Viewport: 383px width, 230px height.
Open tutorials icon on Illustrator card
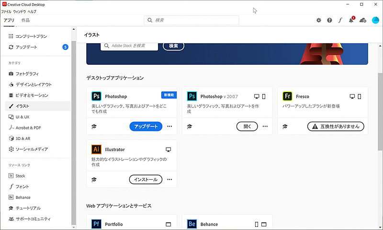(x=94, y=180)
